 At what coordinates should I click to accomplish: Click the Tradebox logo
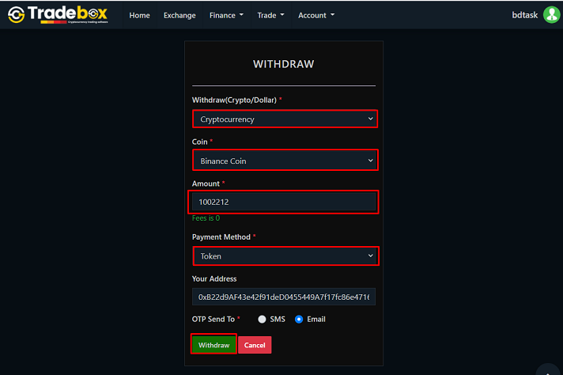(58, 14)
